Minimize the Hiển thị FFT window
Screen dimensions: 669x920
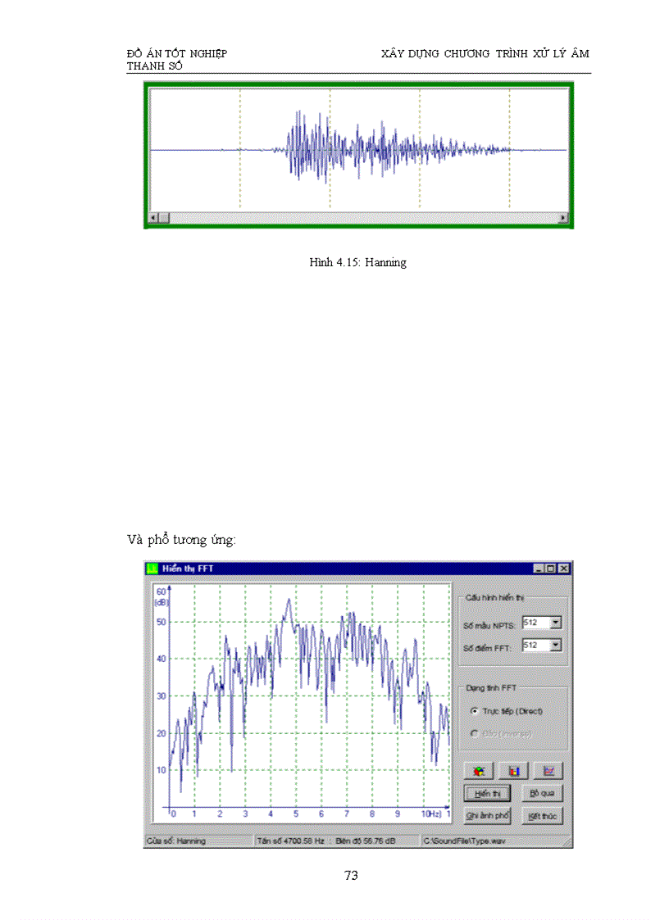pos(538,568)
